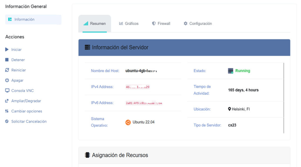
Task: Click the Detener stop icon
Action: click(7, 60)
